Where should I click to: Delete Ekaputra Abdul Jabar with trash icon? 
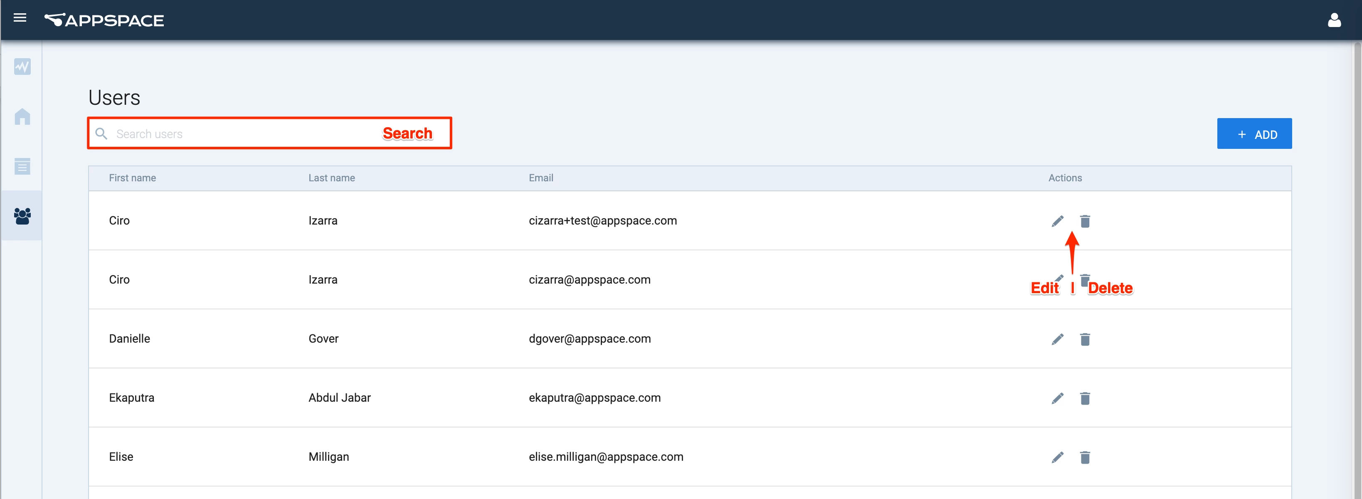(1085, 398)
